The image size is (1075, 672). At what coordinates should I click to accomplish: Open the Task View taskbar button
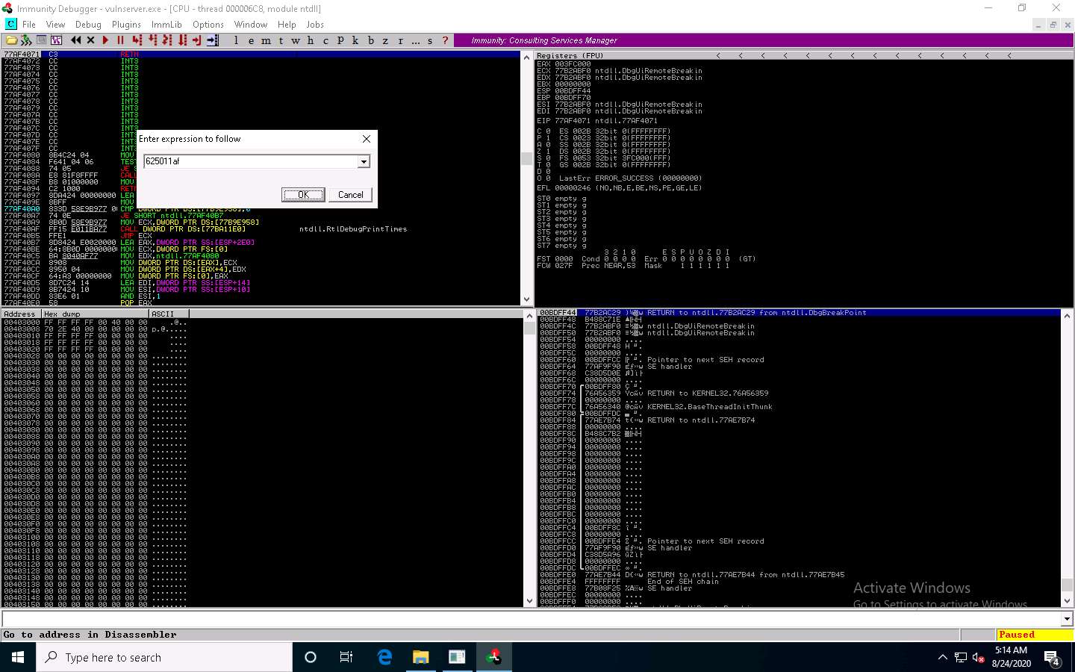[x=346, y=657]
